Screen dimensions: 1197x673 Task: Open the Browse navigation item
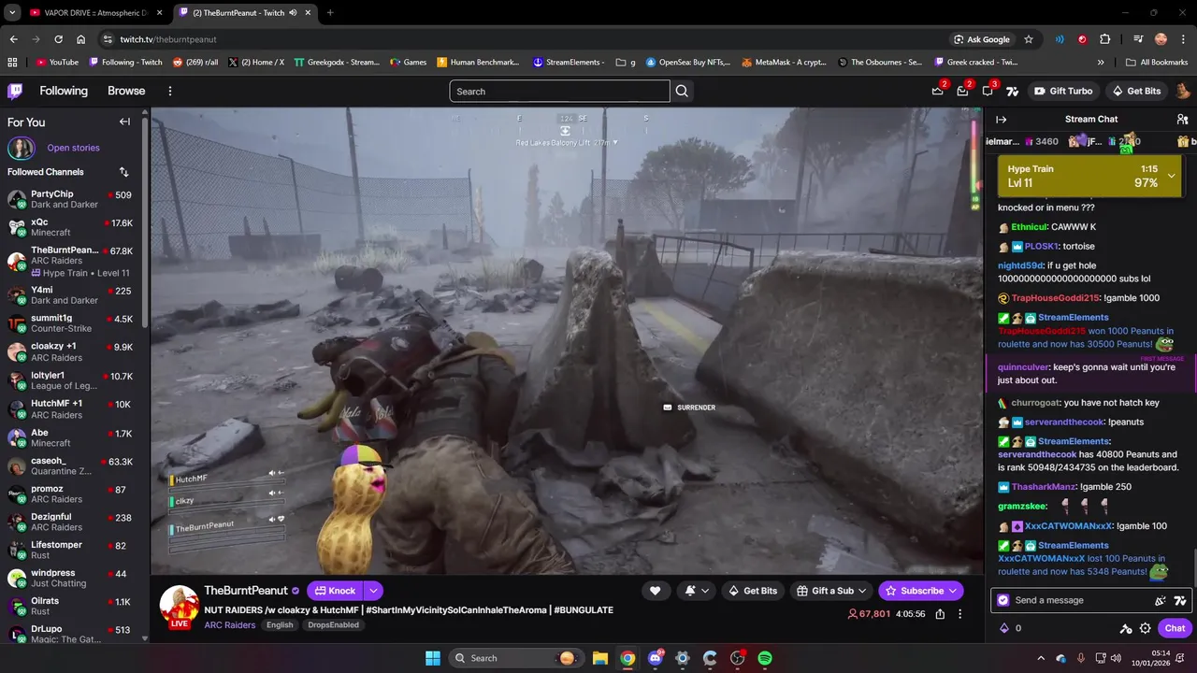126,91
